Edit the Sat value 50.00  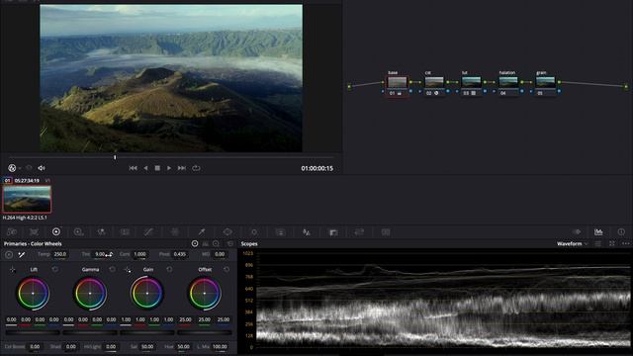[x=147, y=346]
